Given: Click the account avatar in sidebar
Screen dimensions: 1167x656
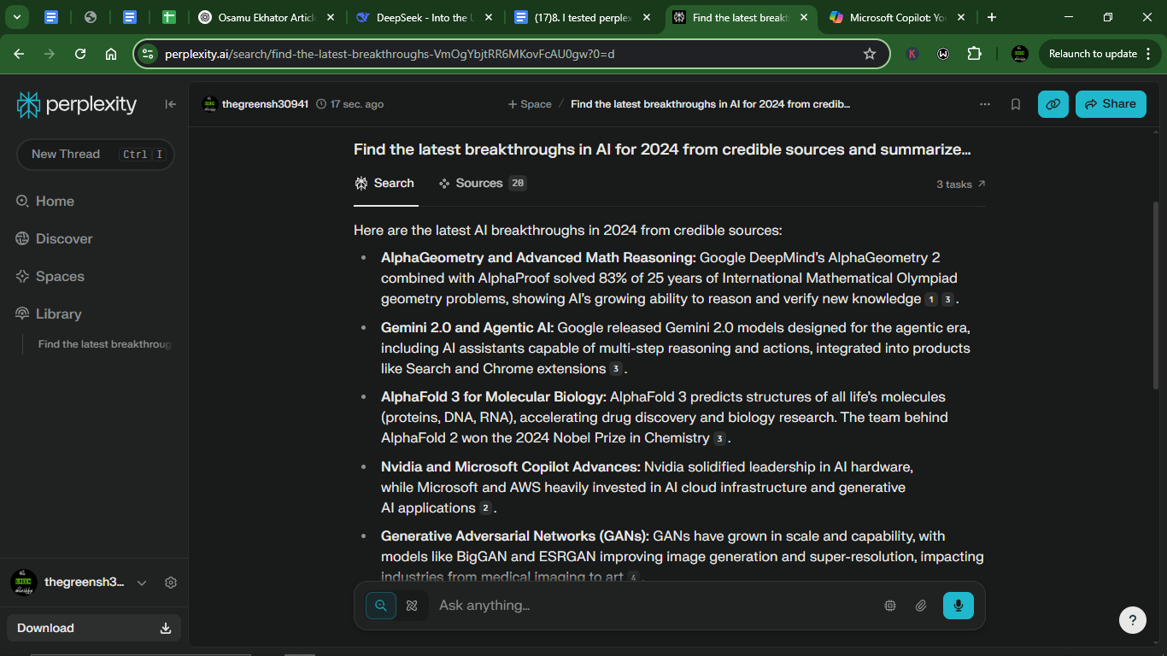Looking at the screenshot, I should 24,583.
